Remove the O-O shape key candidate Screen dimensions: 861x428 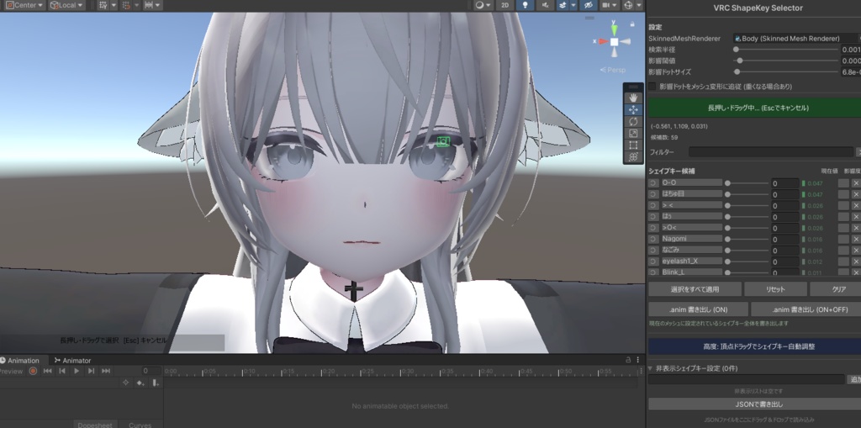(855, 183)
